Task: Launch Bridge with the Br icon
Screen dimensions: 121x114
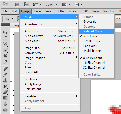Action: pyautogui.click(x=17, y=5)
